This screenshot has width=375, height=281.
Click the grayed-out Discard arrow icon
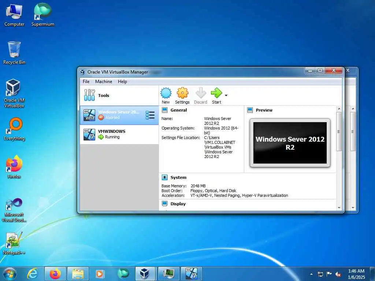pos(201,93)
